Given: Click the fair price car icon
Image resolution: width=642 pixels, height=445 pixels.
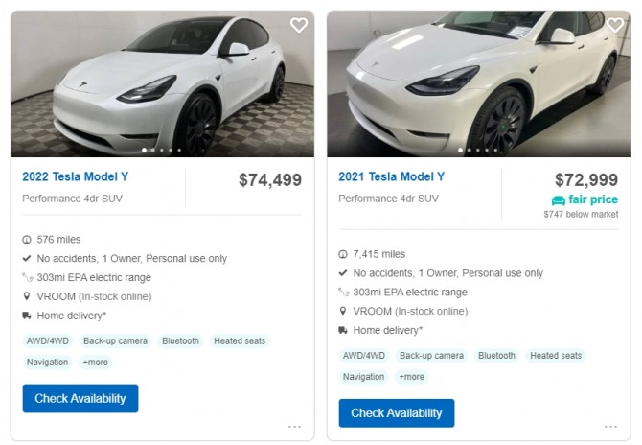Looking at the screenshot, I should [x=558, y=200].
